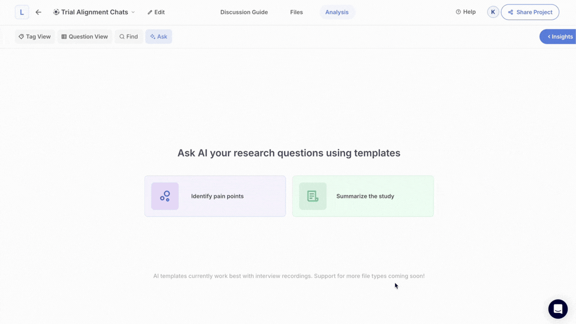Screen dimensions: 576x324
Task: Expand the Insights side panel
Action: 558,36
